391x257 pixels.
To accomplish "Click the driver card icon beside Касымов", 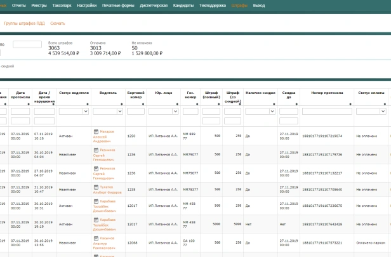I will (x=96, y=237).
